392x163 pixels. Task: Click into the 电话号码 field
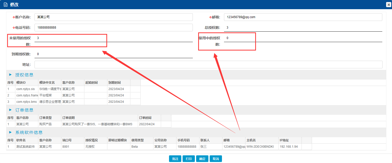(x=114, y=28)
